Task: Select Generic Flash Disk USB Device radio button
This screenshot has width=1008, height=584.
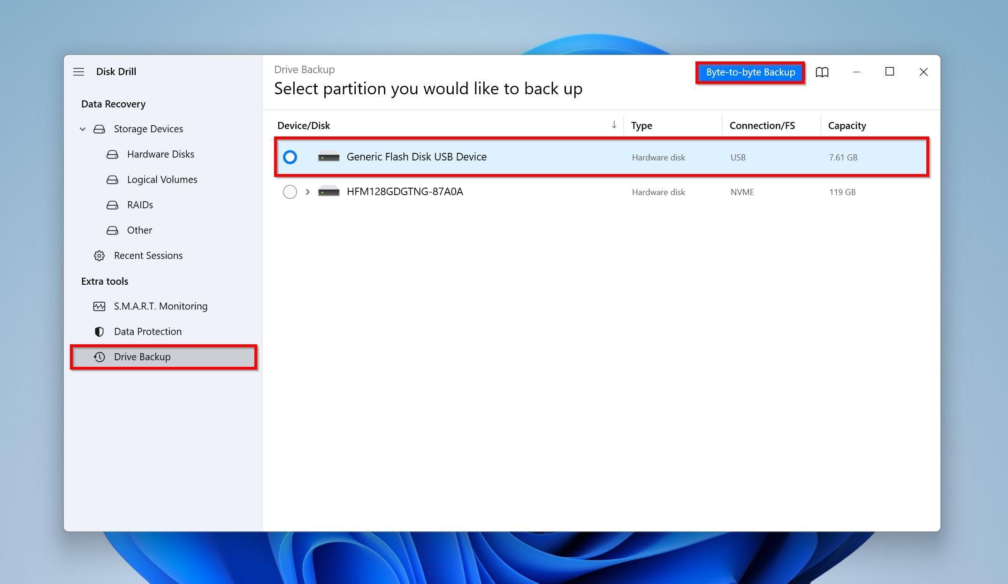Action: tap(290, 157)
